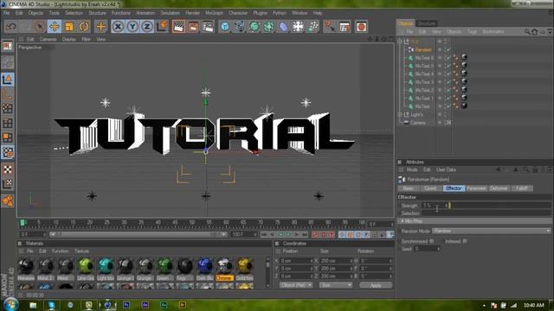Open the Falloff tab in Attributes
Screen dimensions: 554x311
click(521, 188)
